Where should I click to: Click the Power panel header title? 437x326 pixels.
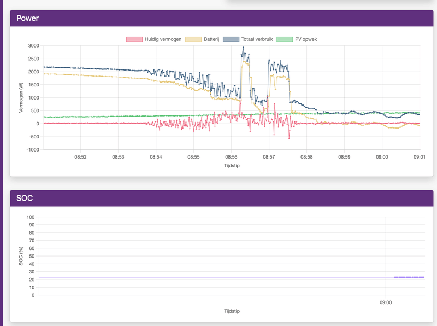[28, 18]
